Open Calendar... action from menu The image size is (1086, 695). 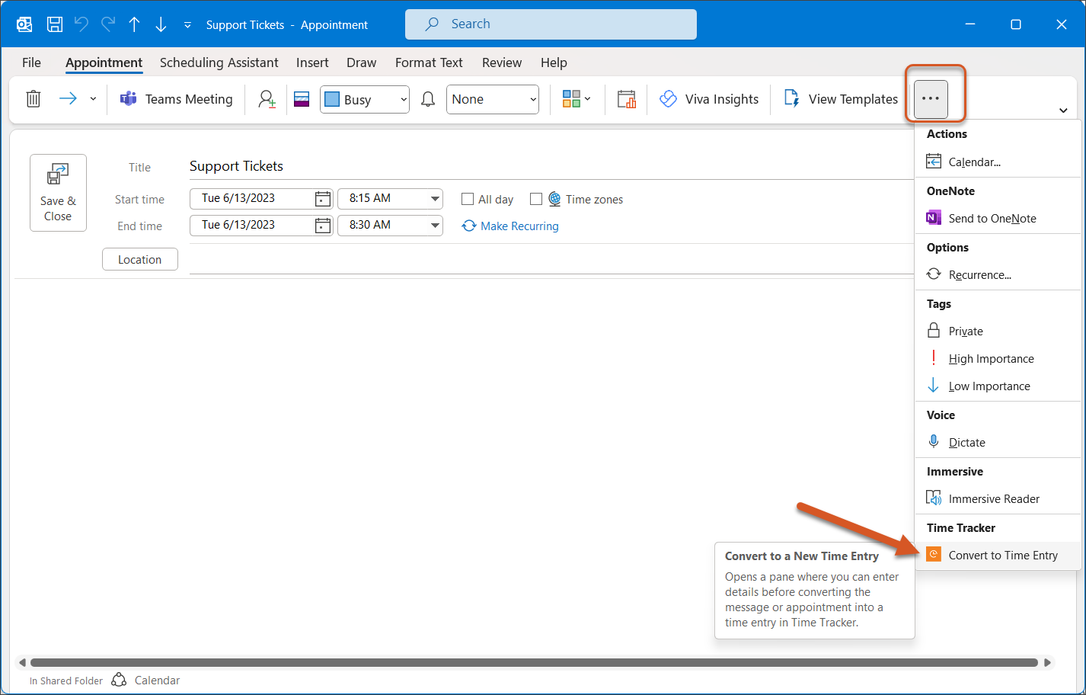[998, 162]
